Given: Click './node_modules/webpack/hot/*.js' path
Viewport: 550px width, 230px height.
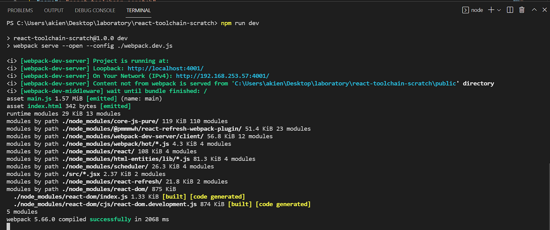Looking at the screenshot, I should (x=115, y=144).
